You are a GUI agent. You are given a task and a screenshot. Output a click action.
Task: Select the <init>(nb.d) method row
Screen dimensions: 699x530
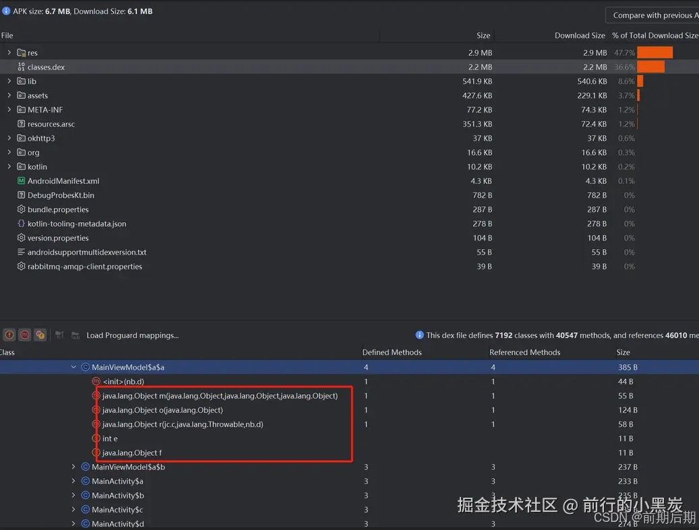pyautogui.click(x=123, y=381)
